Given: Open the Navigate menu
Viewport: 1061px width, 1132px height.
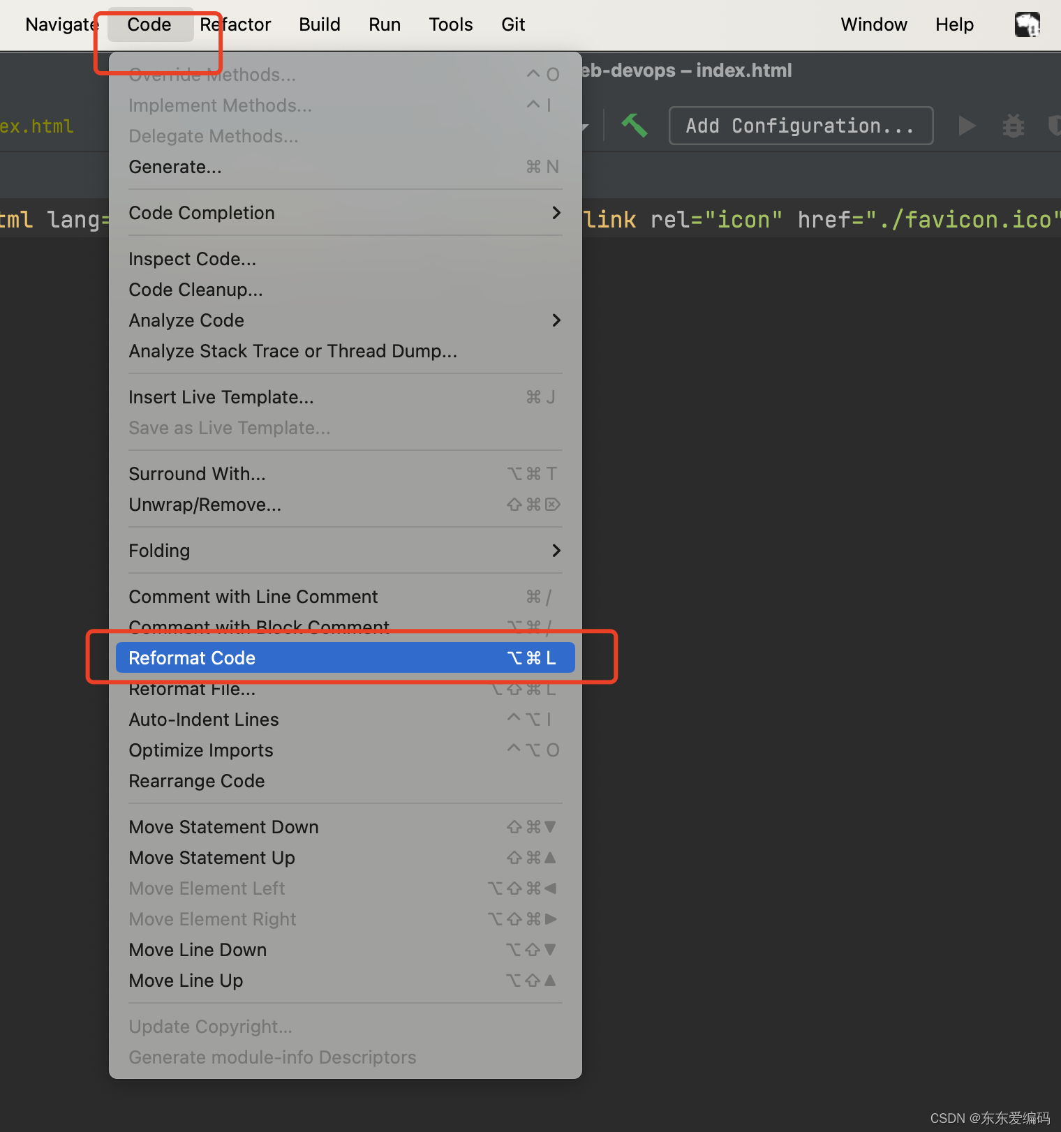Looking at the screenshot, I should click(62, 24).
